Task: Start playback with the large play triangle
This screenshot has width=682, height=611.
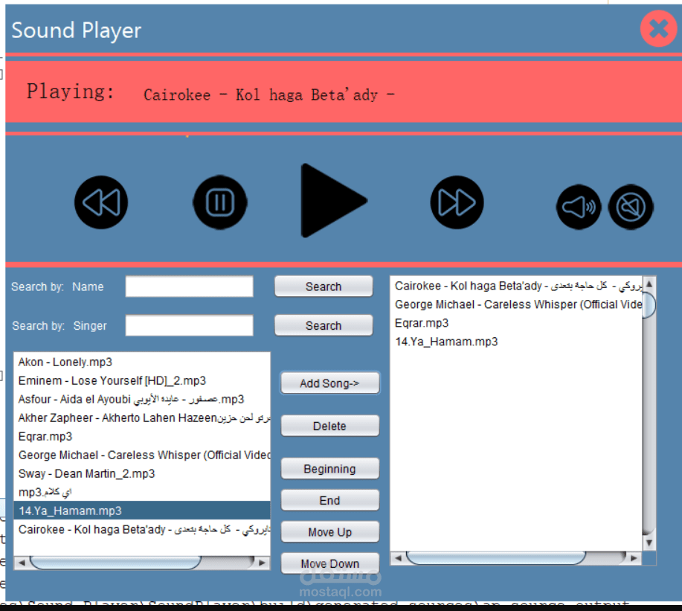Action: point(334,201)
